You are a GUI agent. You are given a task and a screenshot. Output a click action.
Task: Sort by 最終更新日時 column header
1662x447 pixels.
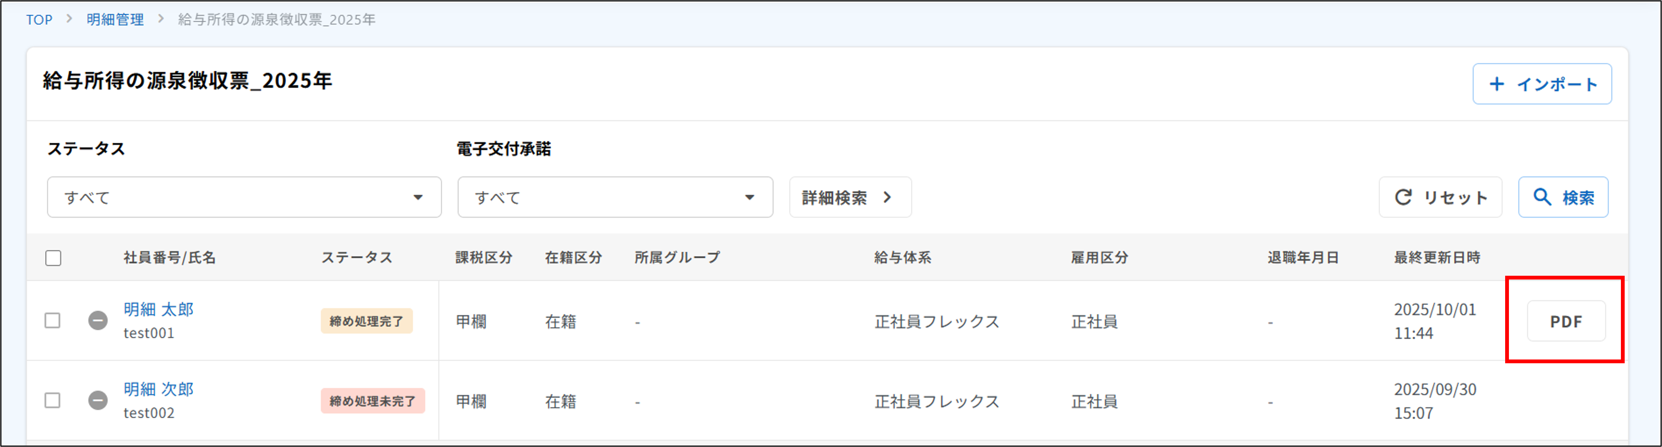coord(1437,258)
